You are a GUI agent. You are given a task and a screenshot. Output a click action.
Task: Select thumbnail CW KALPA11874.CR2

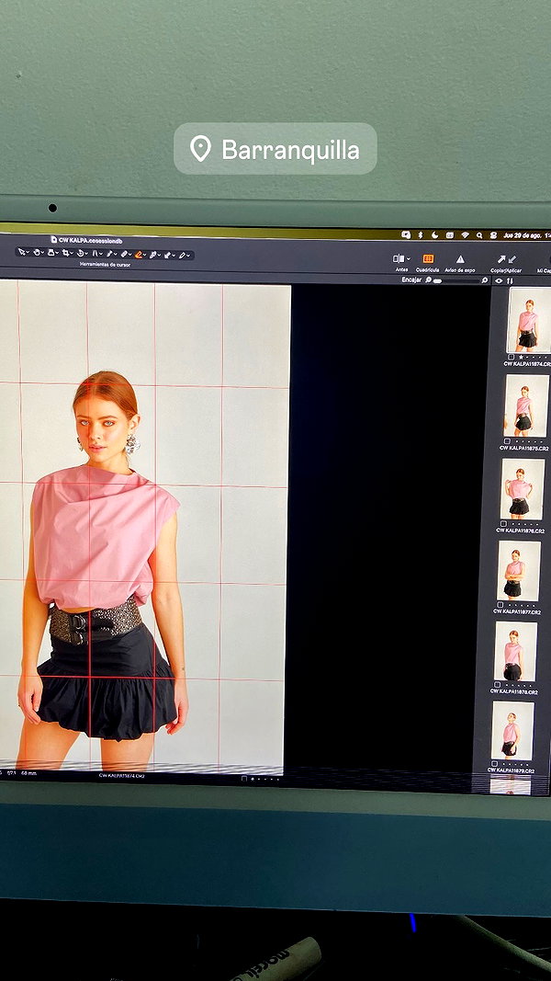tap(529, 320)
